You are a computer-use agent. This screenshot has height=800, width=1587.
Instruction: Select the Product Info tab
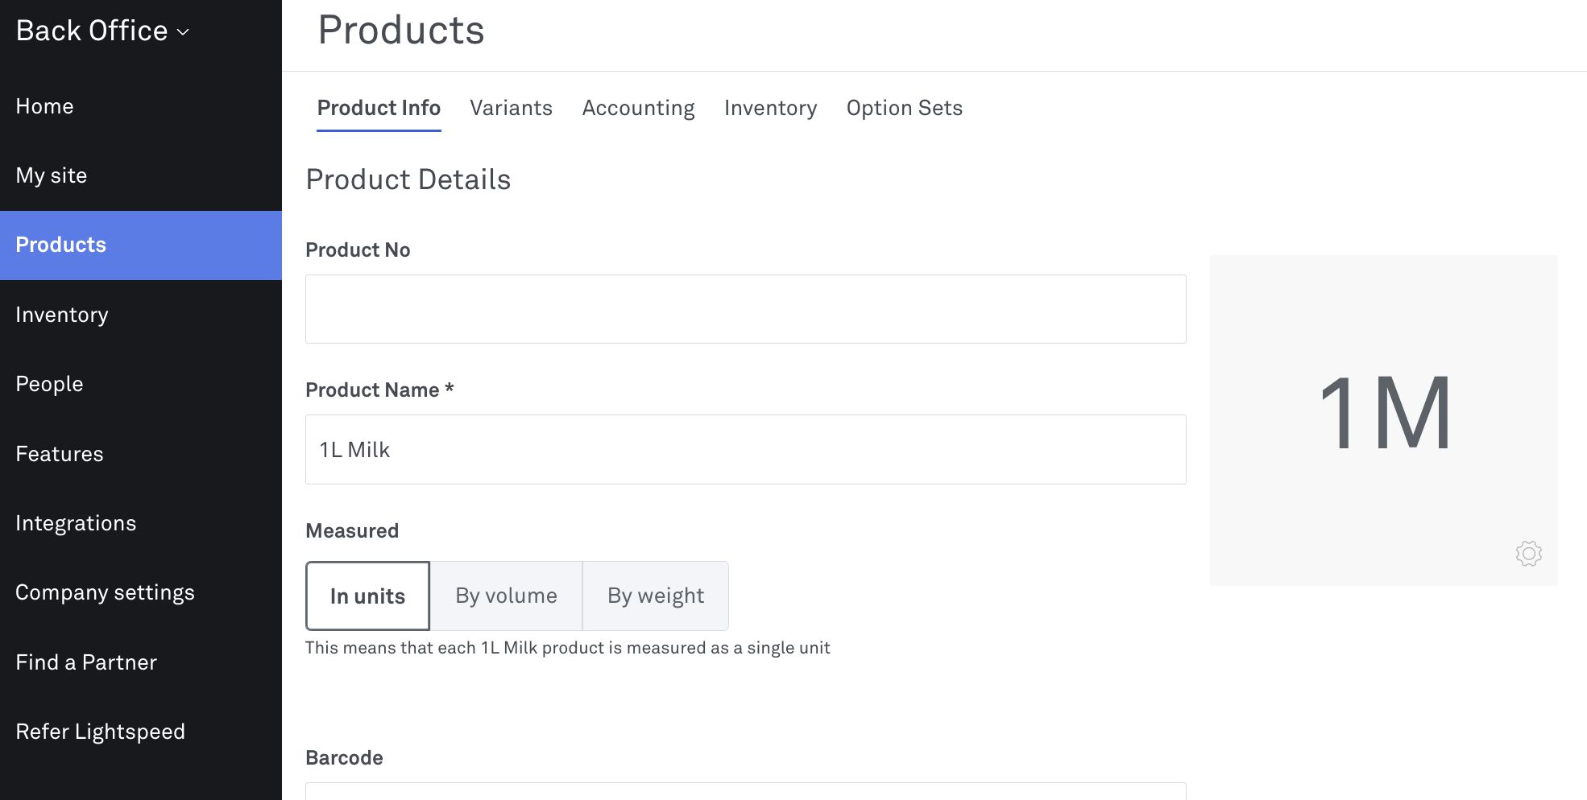(x=379, y=108)
